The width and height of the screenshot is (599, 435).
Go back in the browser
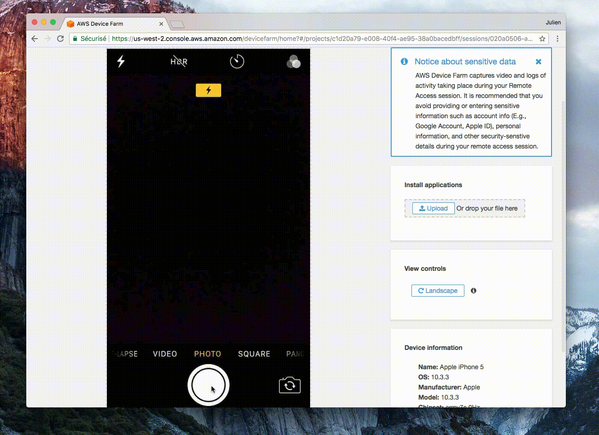pos(35,39)
